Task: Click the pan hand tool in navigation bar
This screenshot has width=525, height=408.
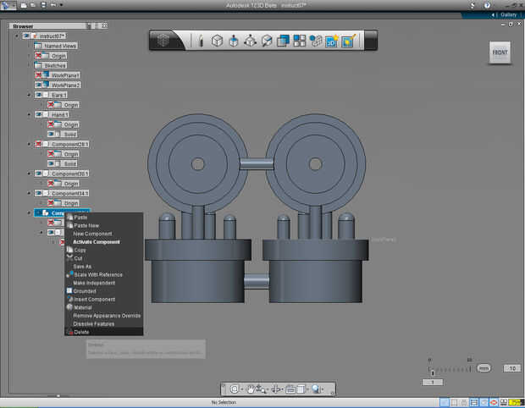Action: (x=252, y=389)
